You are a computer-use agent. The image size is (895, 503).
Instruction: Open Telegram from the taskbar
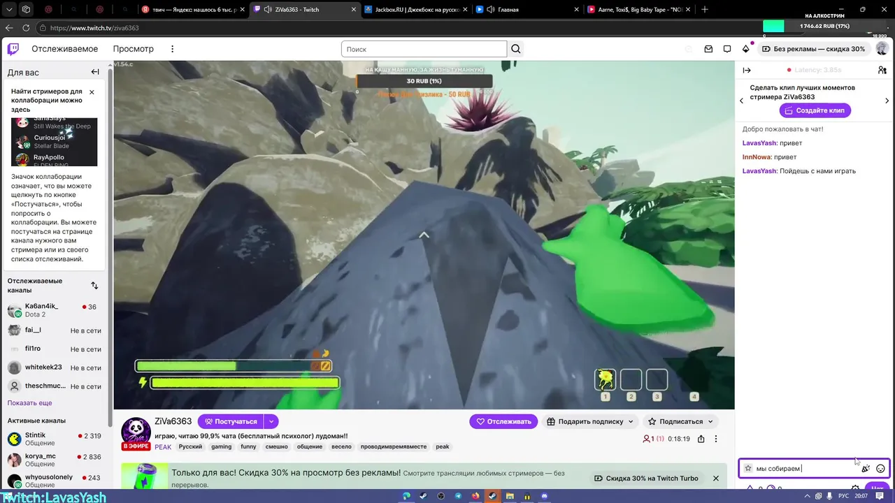click(x=458, y=496)
